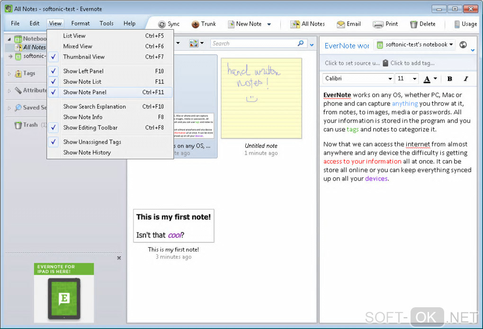The width and height of the screenshot is (483, 329).
Task: Uncheck Show Note List
Action: pos(110,81)
